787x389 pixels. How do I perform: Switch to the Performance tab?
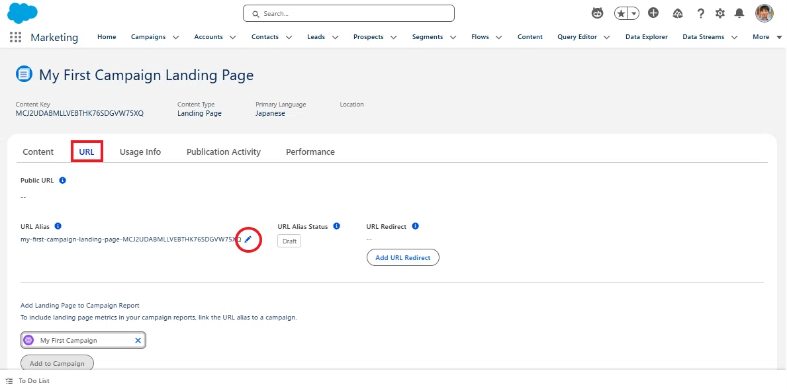pyautogui.click(x=310, y=151)
